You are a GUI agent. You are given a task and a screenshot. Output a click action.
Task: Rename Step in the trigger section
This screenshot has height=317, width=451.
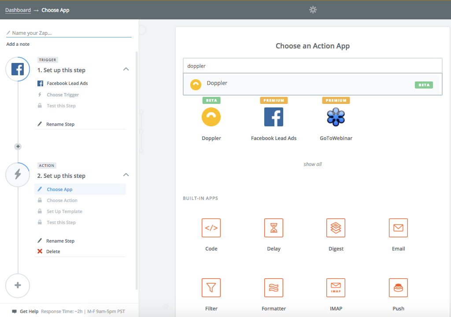point(60,124)
